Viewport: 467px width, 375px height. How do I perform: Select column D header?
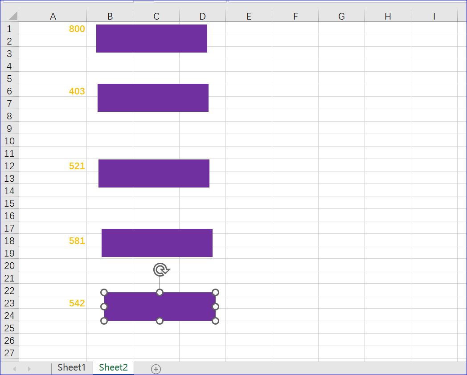click(x=202, y=16)
